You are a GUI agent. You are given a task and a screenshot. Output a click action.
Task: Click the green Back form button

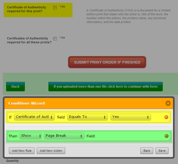point(15,87)
